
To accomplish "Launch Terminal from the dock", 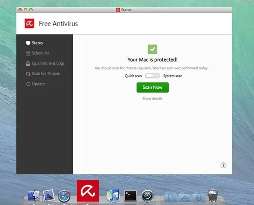I will (130, 196).
